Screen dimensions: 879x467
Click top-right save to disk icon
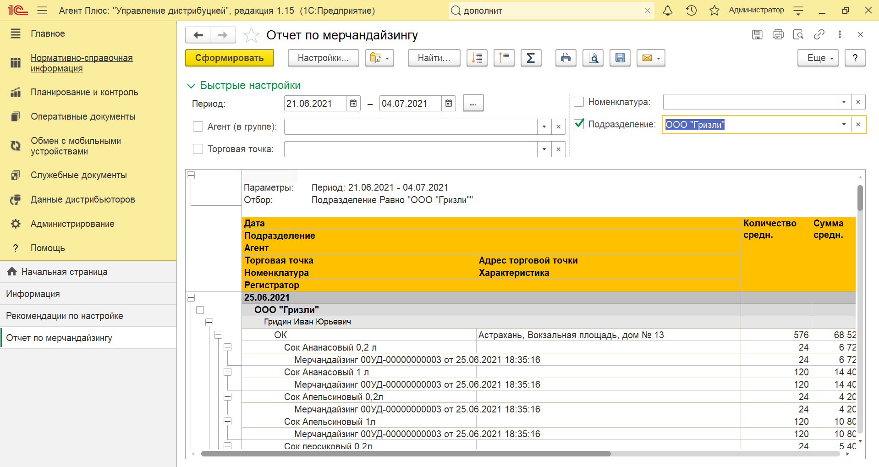tap(757, 34)
